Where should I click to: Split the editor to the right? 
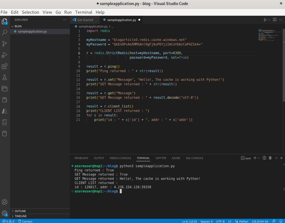pos(275,20)
